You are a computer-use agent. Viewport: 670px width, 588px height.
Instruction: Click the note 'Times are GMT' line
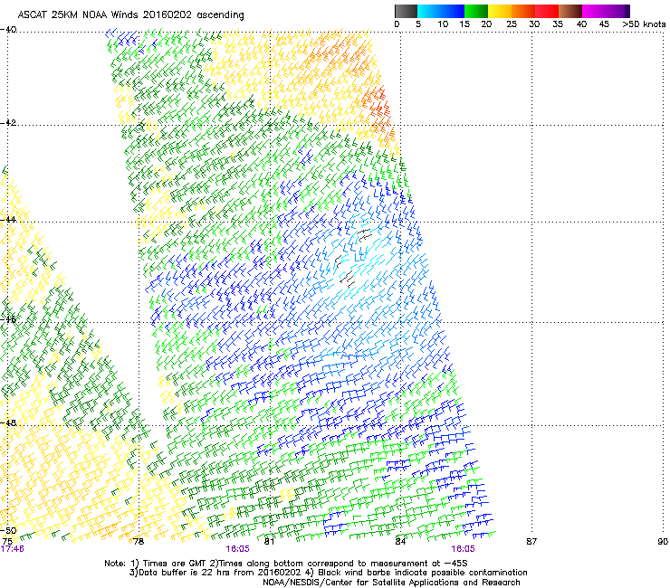[285, 564]
